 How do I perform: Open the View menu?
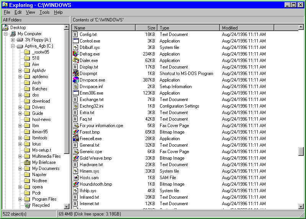[x=30, y=12]
